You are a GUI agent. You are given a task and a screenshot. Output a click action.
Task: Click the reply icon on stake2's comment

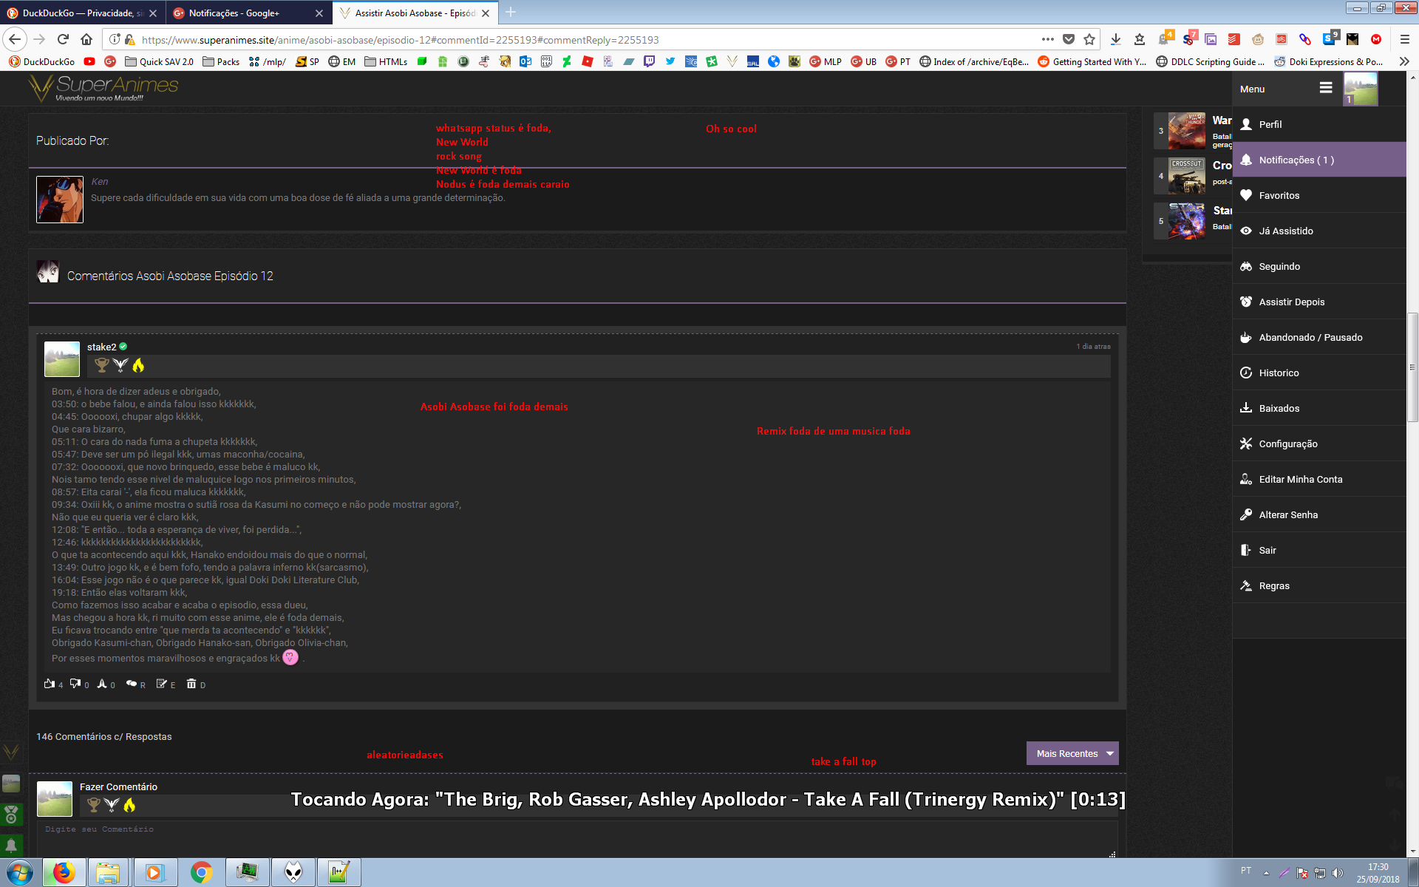[x=132, y=684]
